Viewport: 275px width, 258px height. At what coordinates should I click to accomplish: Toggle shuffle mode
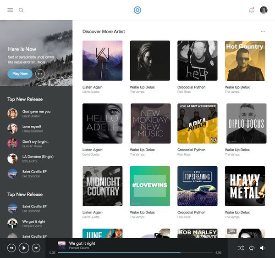tap(241, 248)
